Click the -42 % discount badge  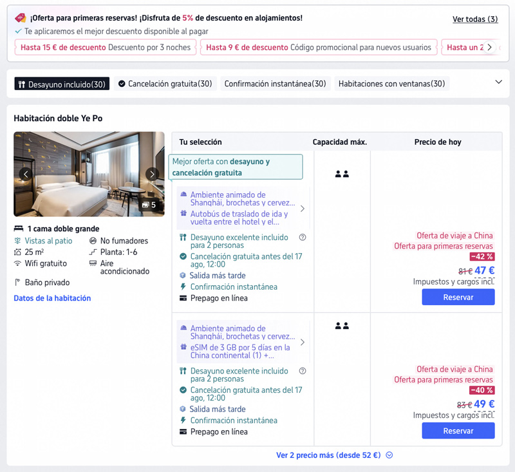tap(482, 256)
